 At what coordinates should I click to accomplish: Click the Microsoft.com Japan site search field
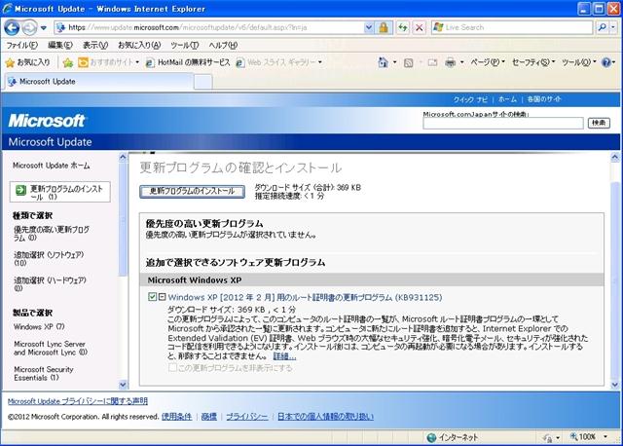click(x=503, y=124)
